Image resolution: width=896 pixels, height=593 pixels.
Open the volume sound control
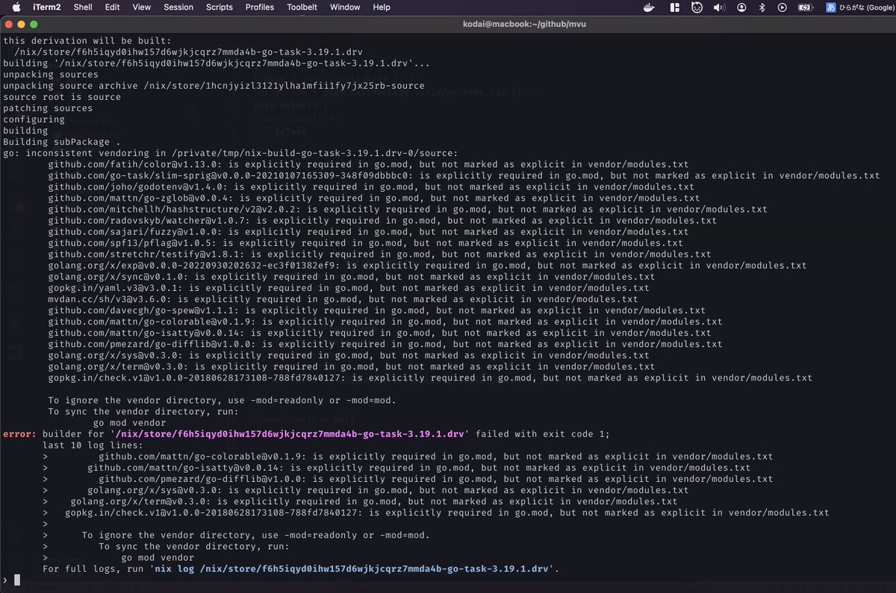click(719, 7)
